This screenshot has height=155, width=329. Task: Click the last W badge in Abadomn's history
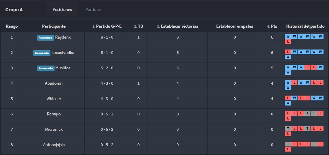288,88
